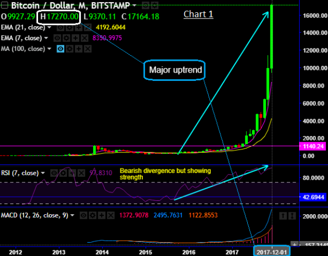328x256 pixels.
Task: Expand dropdown arrow of MACD (12, 26, close, 9)
Action: coord(72,215)
